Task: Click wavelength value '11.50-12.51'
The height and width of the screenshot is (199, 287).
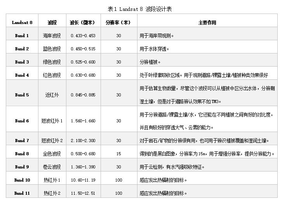Action: coord(83,193)
